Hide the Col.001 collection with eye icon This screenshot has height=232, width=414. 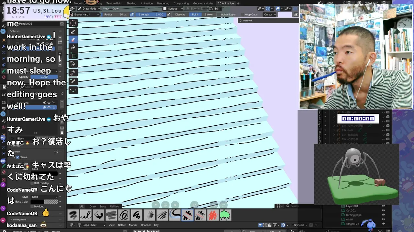(x=383, y=210)
